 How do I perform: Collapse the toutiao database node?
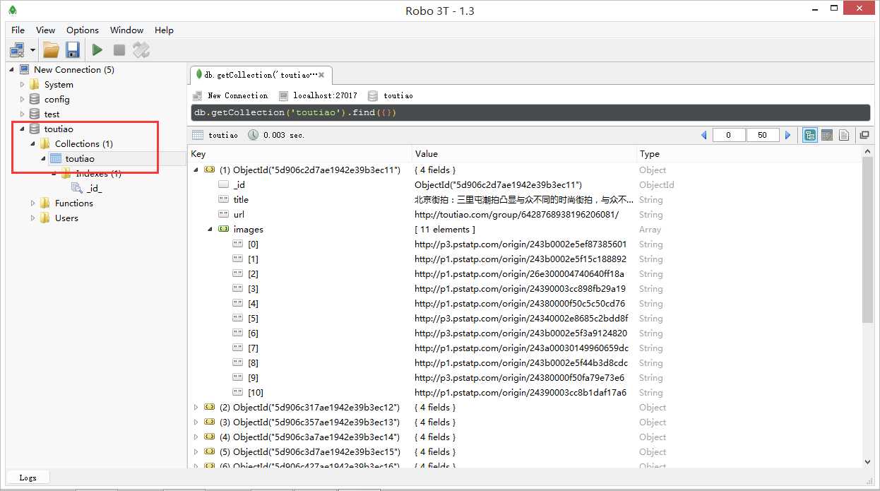click(22, 129)
